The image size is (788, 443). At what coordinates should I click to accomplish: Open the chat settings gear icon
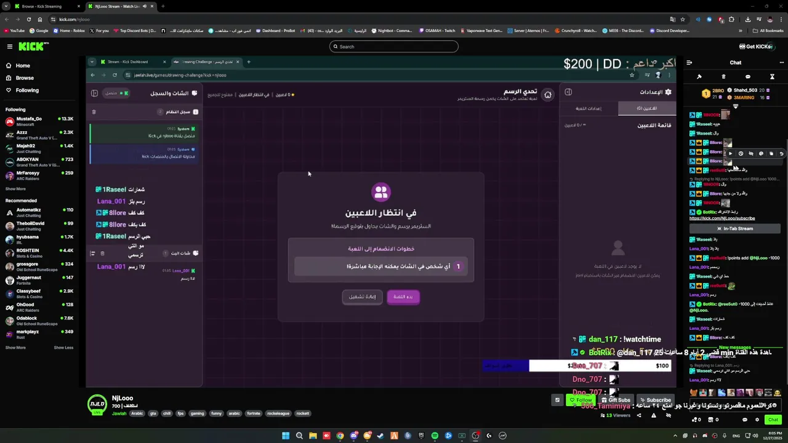tap(757, 420)
